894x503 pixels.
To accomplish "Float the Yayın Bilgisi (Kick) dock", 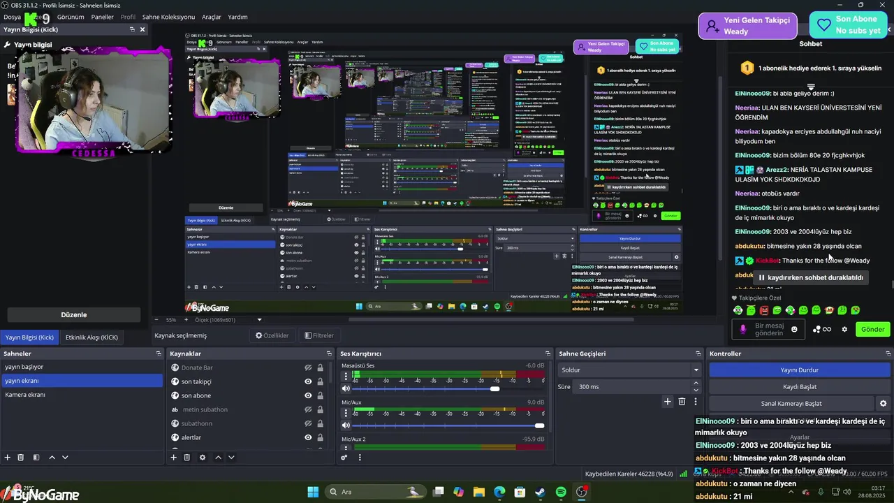I will [x=132, y=29].
